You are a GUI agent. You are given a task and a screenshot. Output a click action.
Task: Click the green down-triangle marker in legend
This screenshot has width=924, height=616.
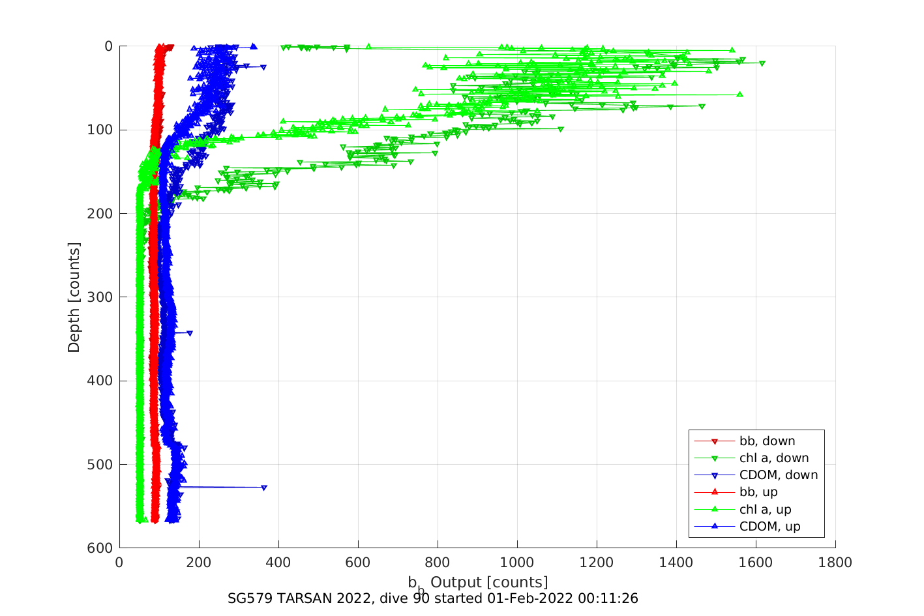[x=714, y=458]
